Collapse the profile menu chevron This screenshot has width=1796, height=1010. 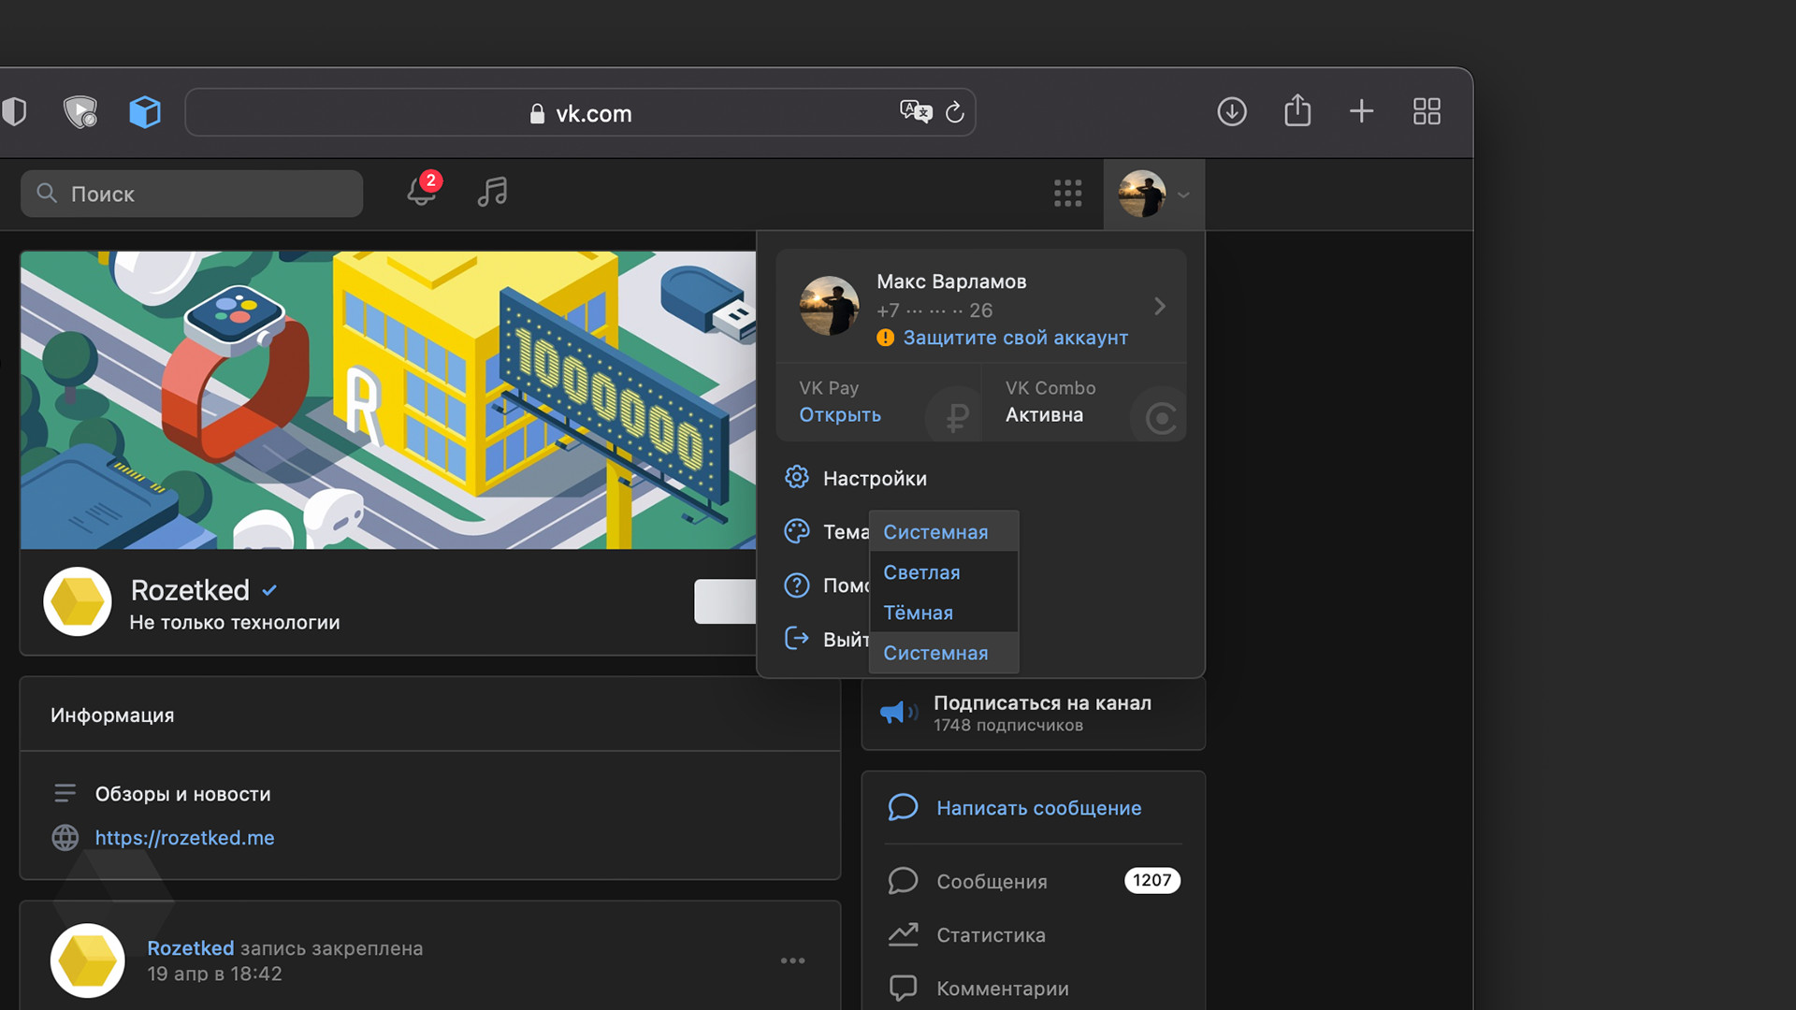point(1183,195)
